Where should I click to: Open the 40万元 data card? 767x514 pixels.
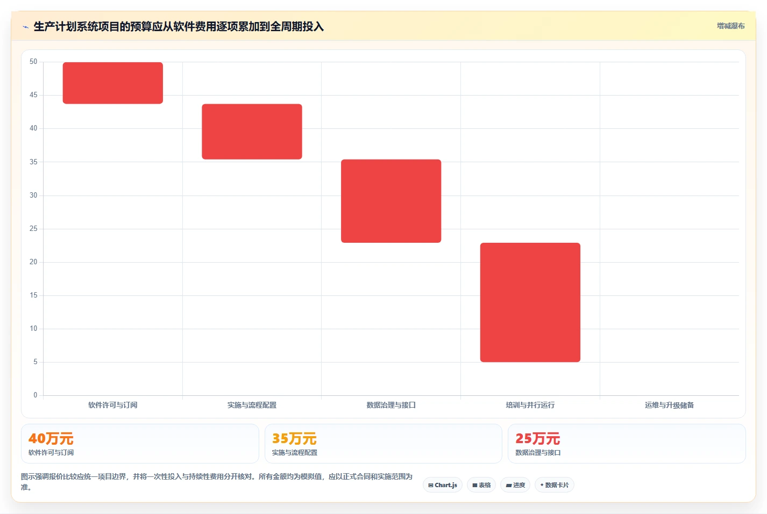[140, 444]
